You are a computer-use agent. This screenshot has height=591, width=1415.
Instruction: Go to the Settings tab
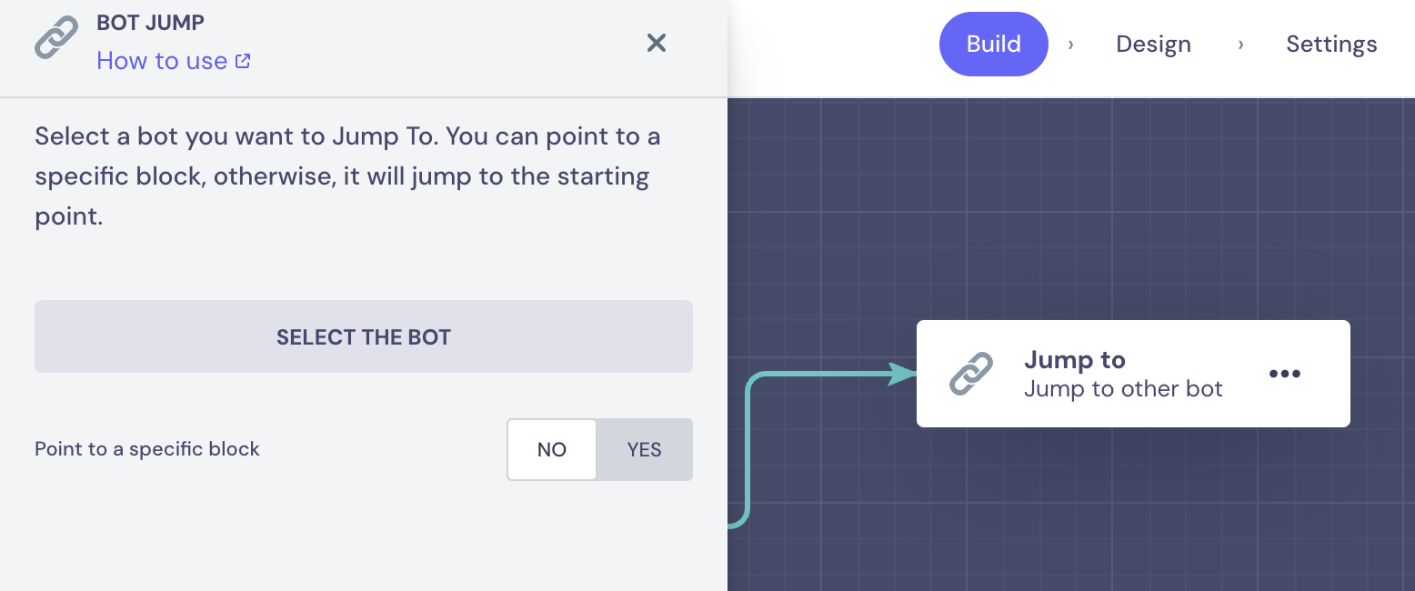click(x=1331, y=45)
